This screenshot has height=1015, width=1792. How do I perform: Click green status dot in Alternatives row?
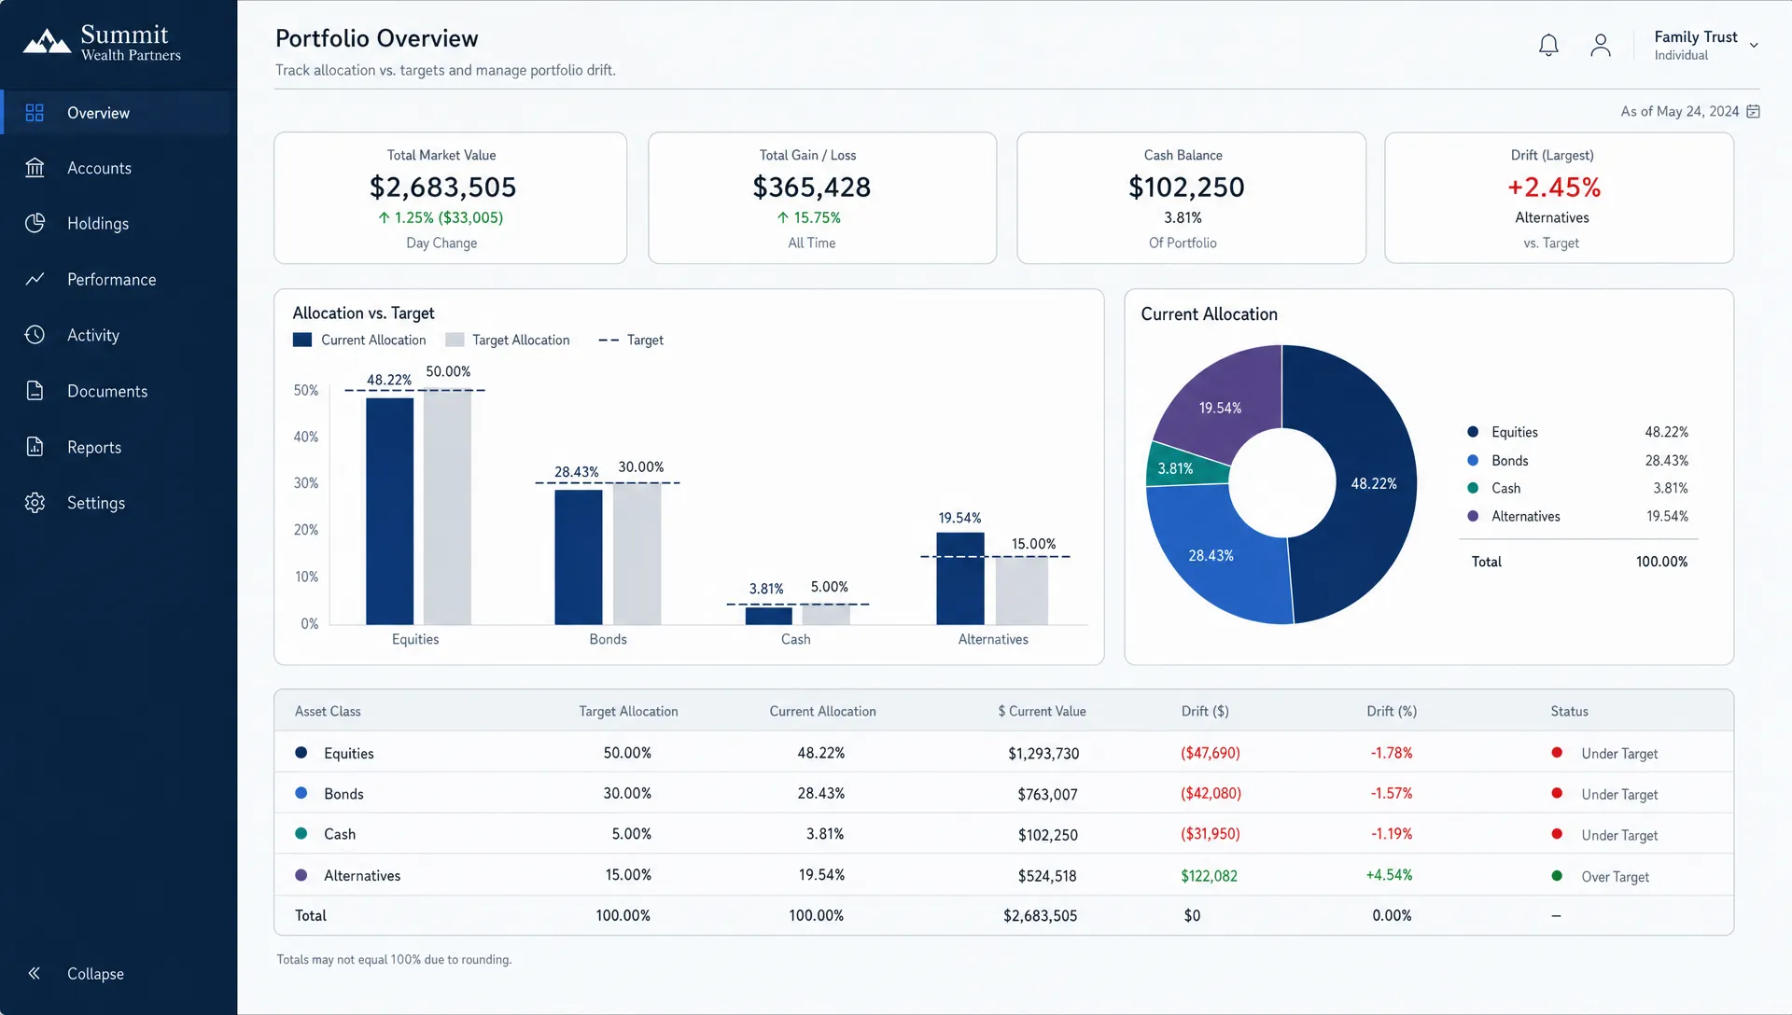click(x=1557, y=876)
